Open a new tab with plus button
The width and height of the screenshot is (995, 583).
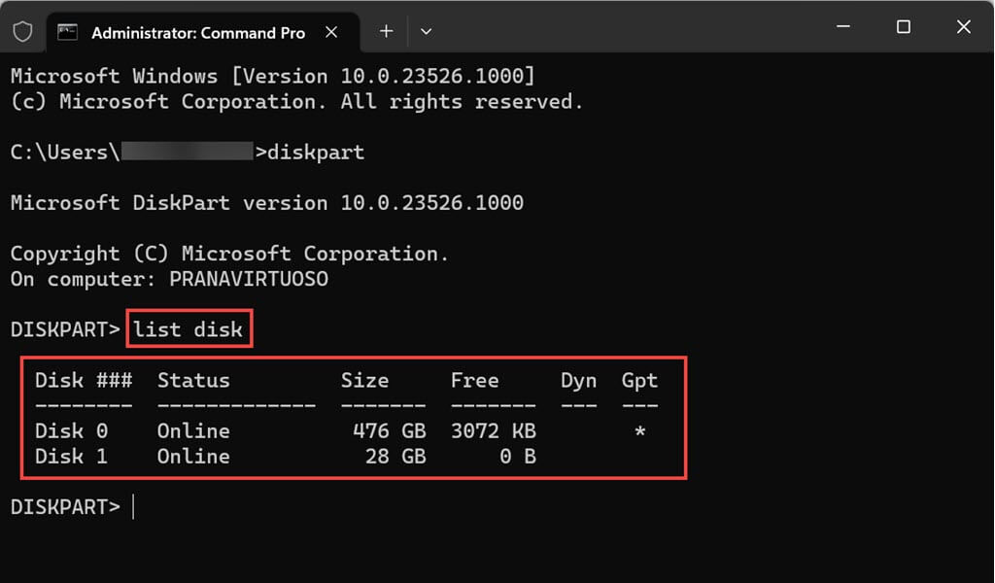(386, 31)
